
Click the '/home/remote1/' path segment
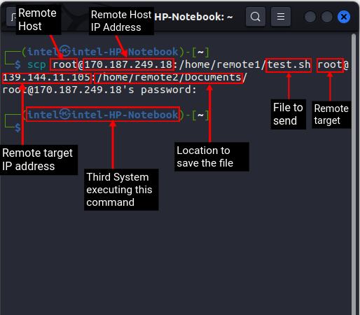point(223,64)
